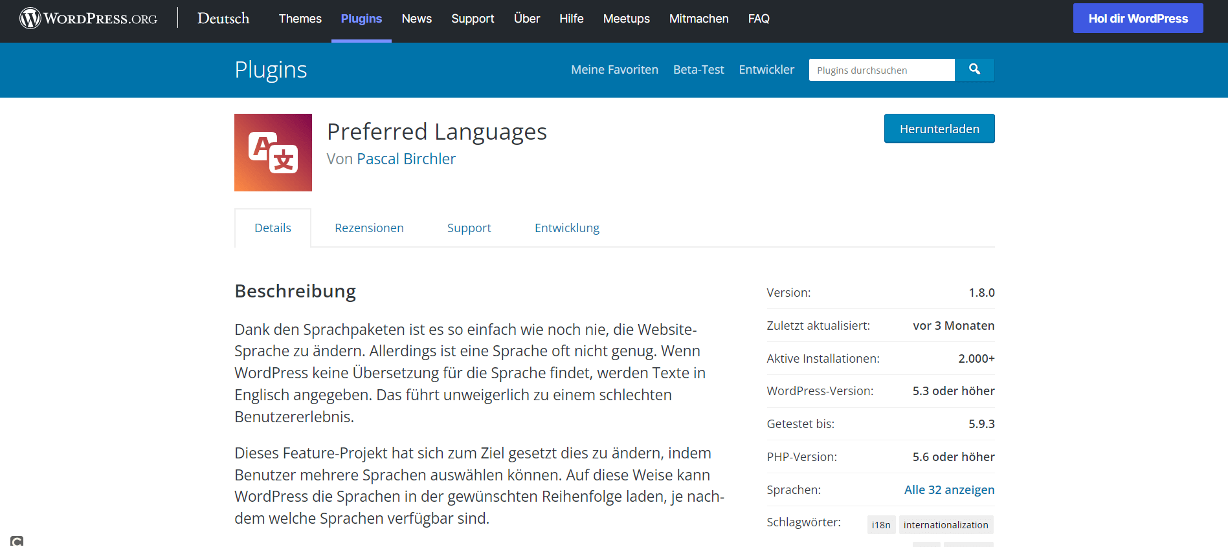Screen dimensions: 1228x547
Task: Click the 5.6 oder höher PHP value
Action: tap(954, 456)
